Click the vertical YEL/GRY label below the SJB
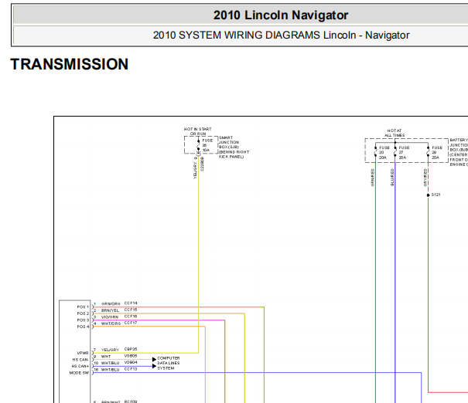The height and width of the screenshot is (403, 468). click(195, 171)
